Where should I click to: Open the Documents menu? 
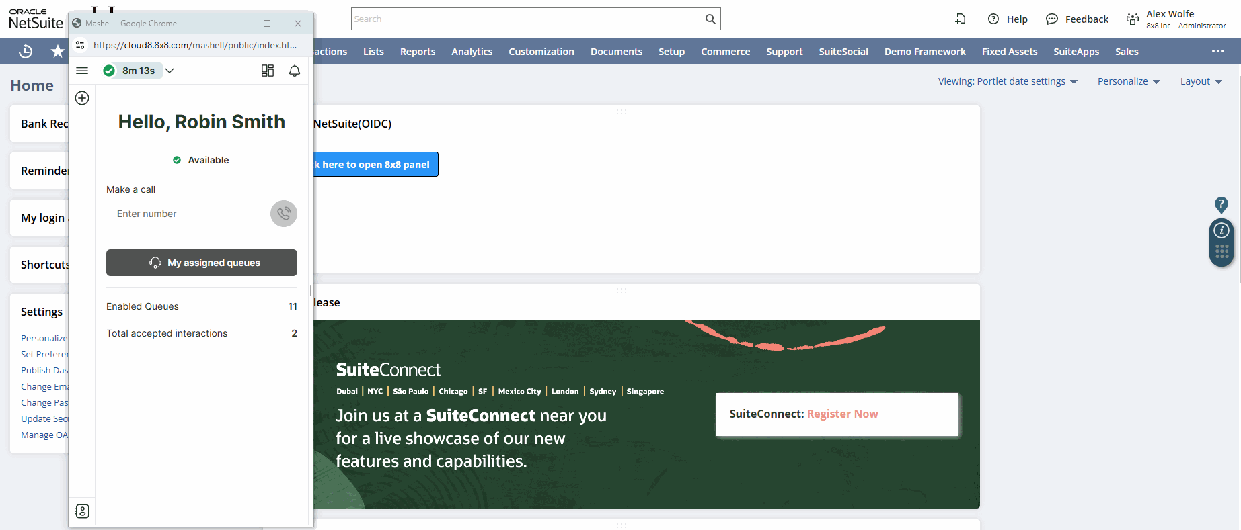(616, 52)
